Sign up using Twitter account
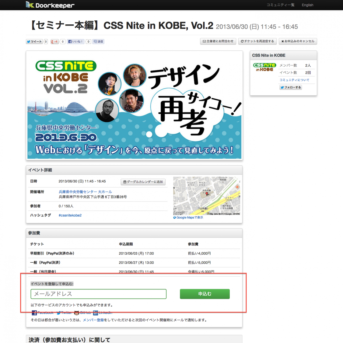 [x=64, y=313]
